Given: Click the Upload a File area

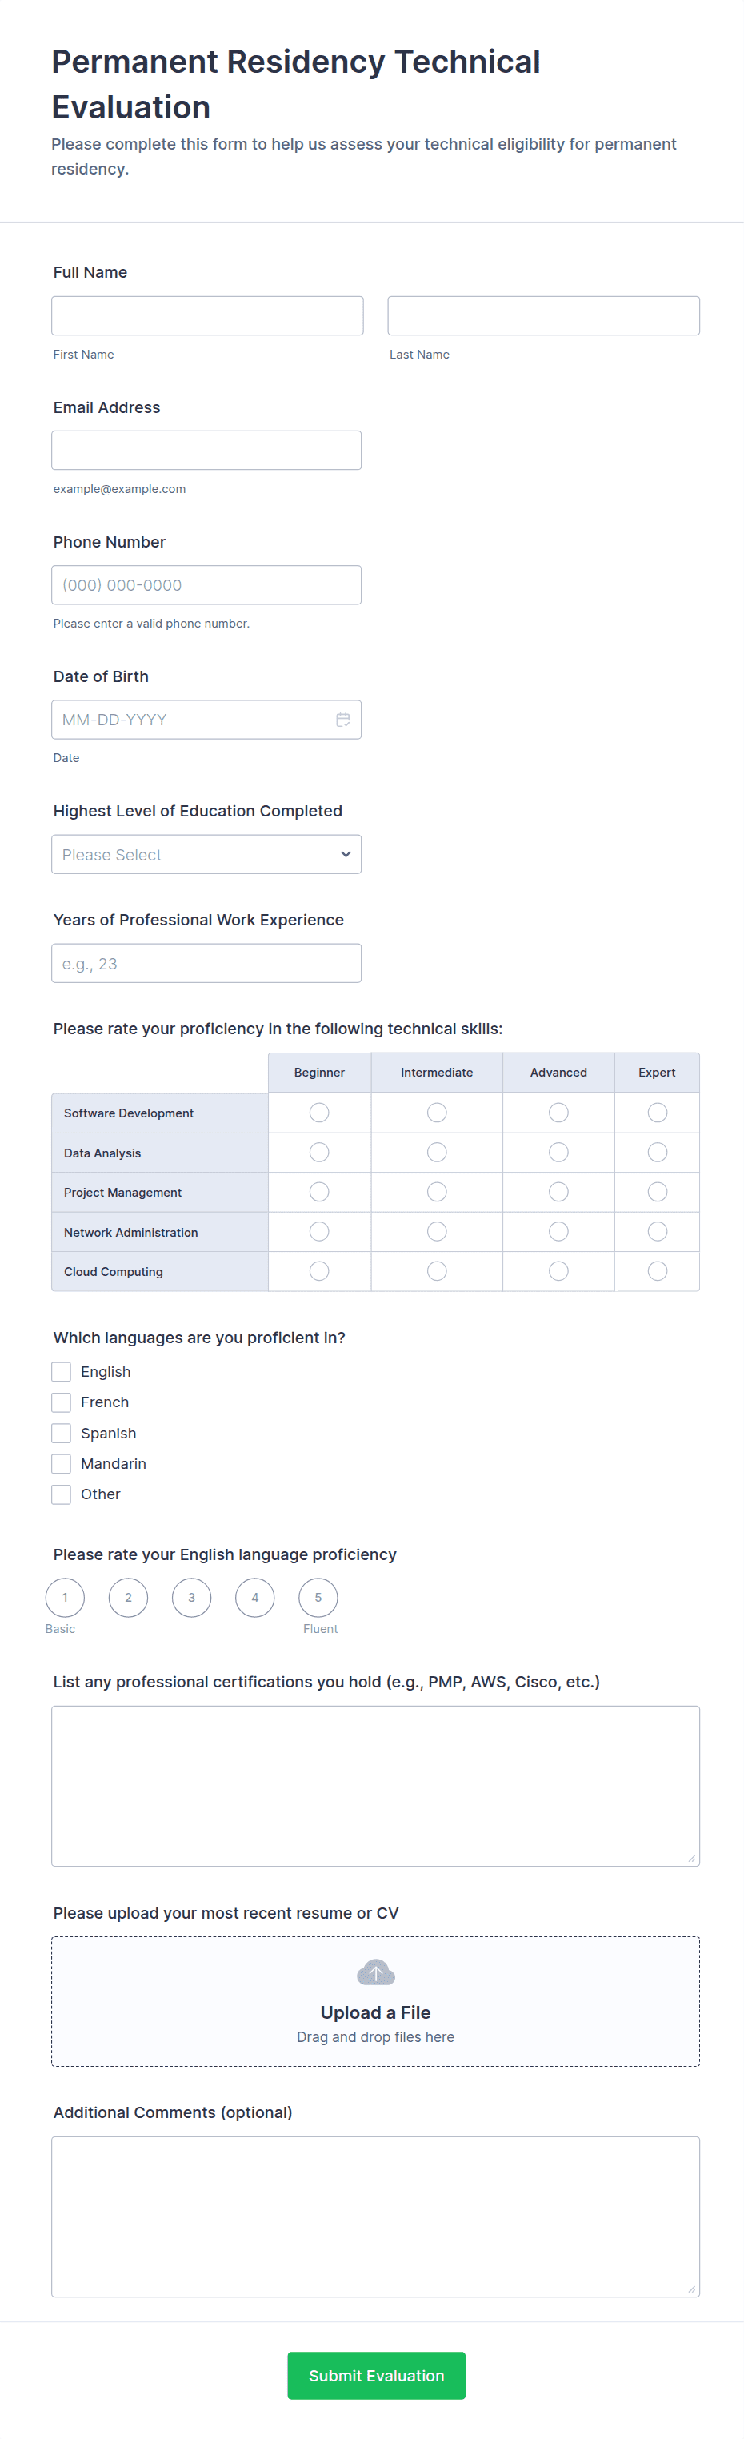Looking at the screenshot, I should point(376,2011).
